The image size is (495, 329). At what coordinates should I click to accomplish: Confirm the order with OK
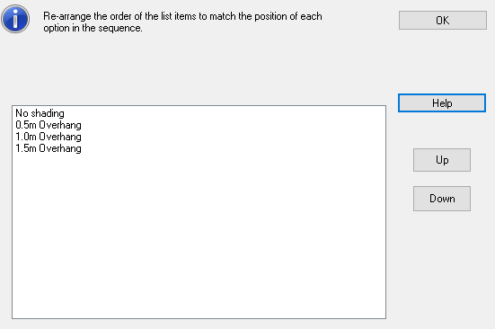(443, 21)
